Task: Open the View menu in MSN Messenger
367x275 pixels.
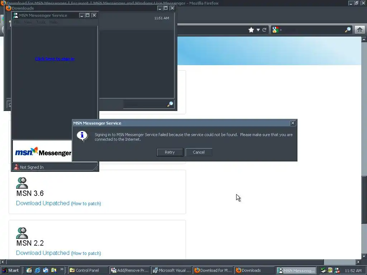Action: pyautogui.click(x=28, y=22)
